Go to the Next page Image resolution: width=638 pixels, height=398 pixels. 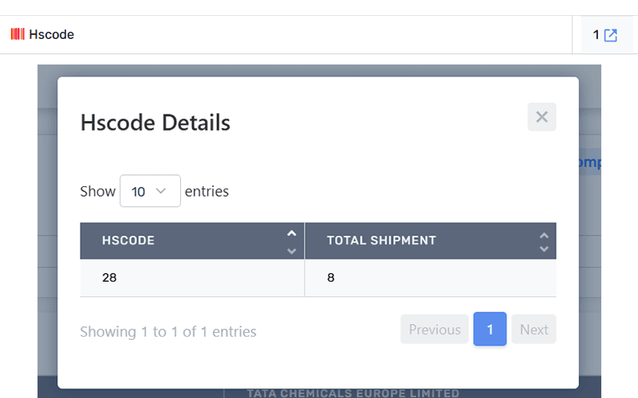point(534,330)
